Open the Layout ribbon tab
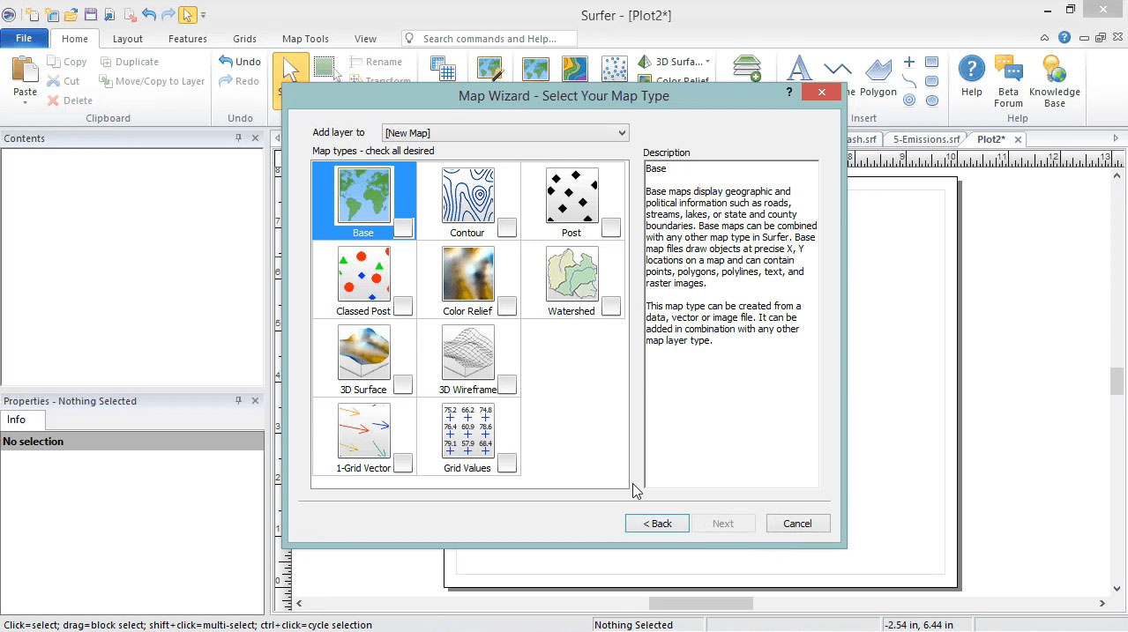Viewport: 1128px width, 632px height. [127, 39]
